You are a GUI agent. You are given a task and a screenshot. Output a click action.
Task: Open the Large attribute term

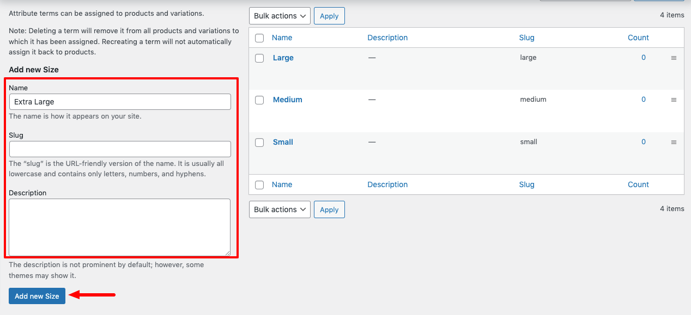click(283, 57)
